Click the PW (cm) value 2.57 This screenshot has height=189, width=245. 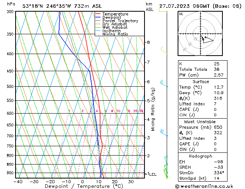click(x=219, y=75)
